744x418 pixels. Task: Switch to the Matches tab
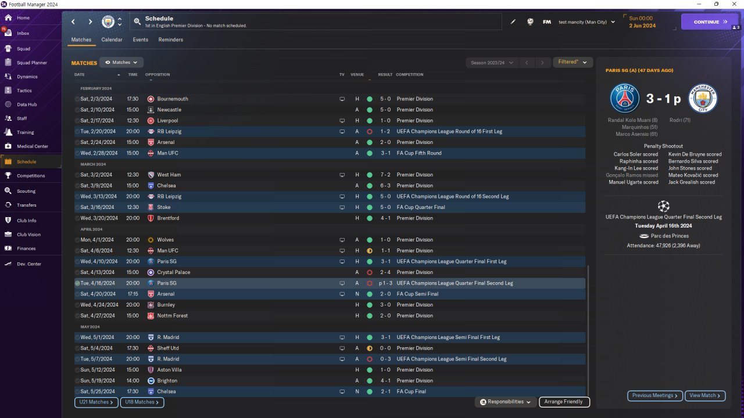81,40
